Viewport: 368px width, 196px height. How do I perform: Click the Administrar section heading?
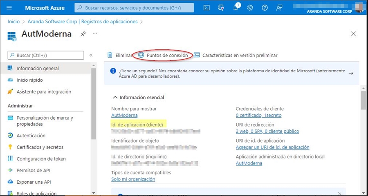pos(20,106)
